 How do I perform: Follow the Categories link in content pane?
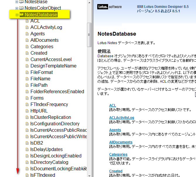(118, 155)
